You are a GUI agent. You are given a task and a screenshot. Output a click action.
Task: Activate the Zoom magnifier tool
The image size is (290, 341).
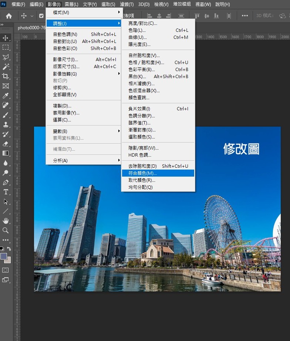click(6, 230)
